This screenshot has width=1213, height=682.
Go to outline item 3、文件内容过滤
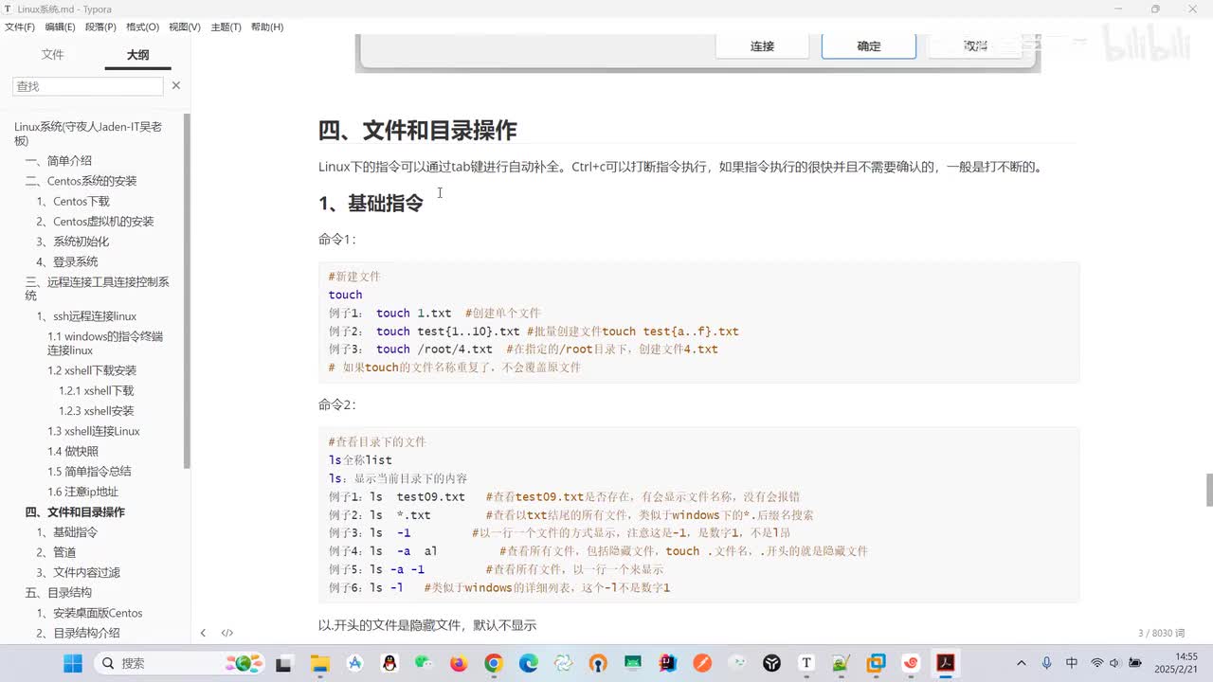pos(78,572)
